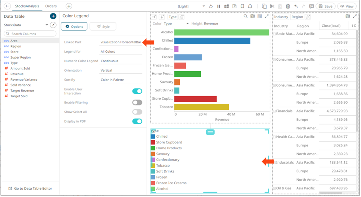Edit StocksData with the pencil icon

click(x=53, y=25)
